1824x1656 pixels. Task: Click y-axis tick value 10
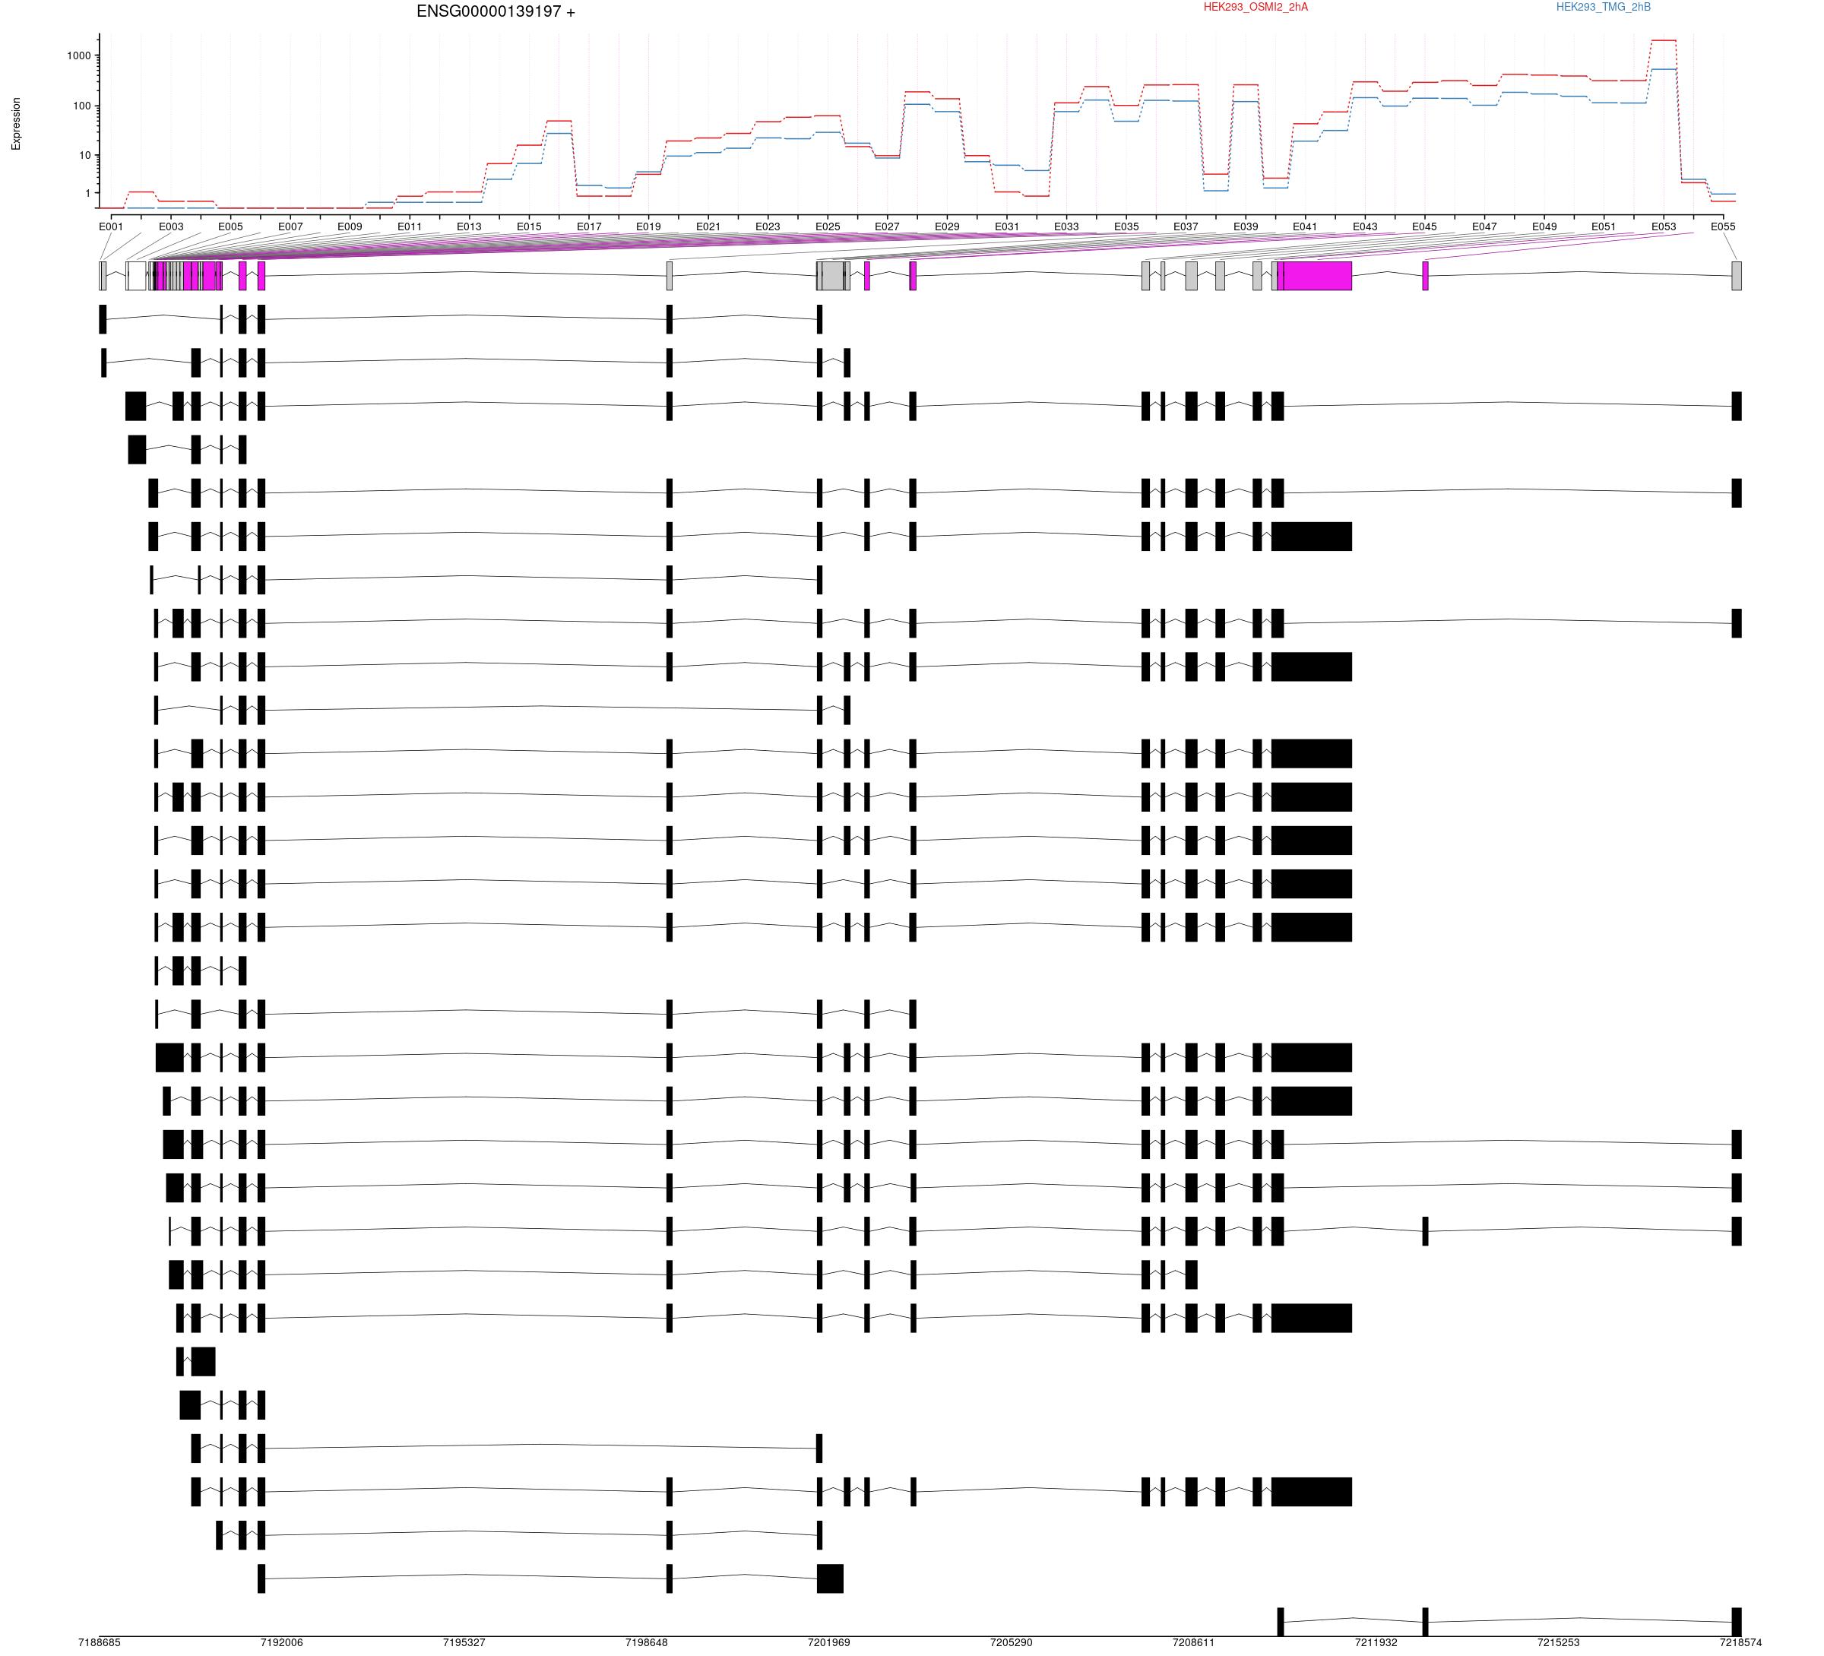click(x=85, y=156)
